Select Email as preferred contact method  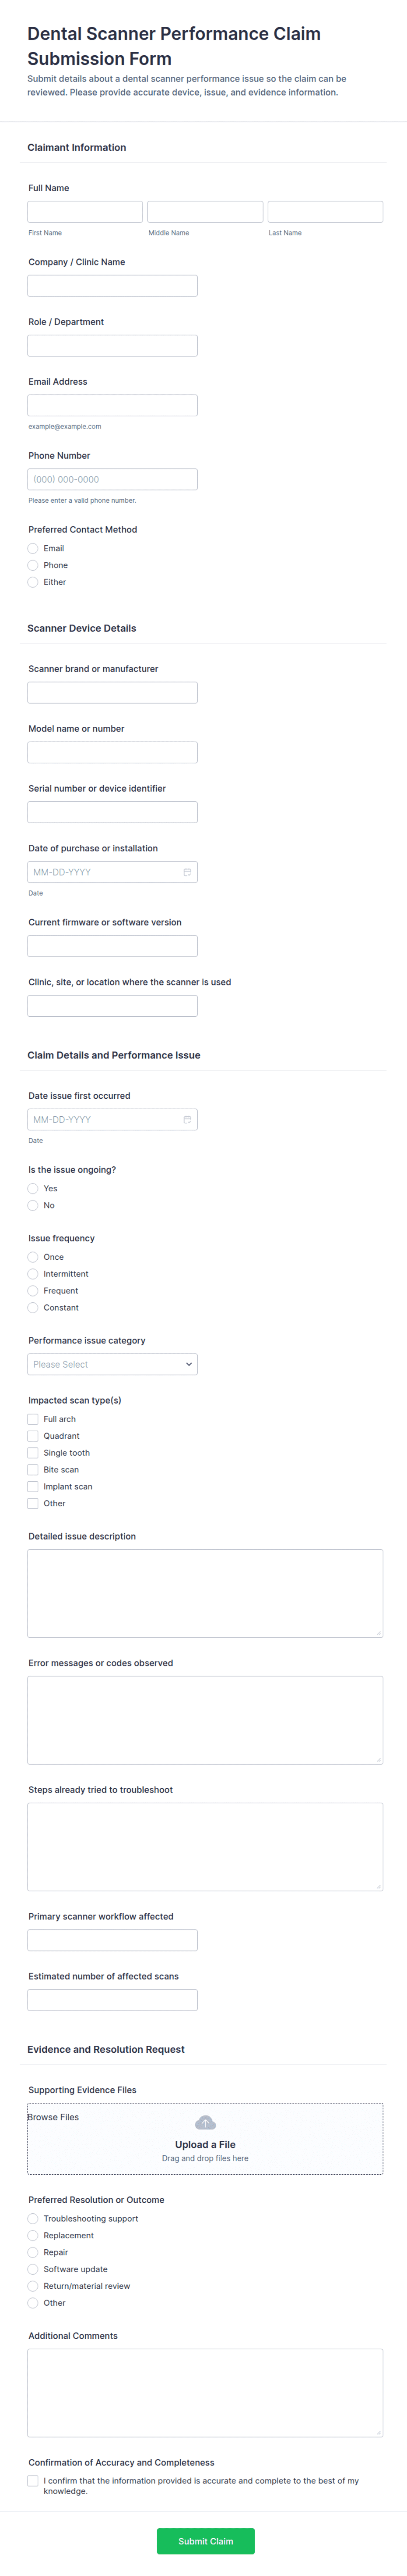(33, 548)
